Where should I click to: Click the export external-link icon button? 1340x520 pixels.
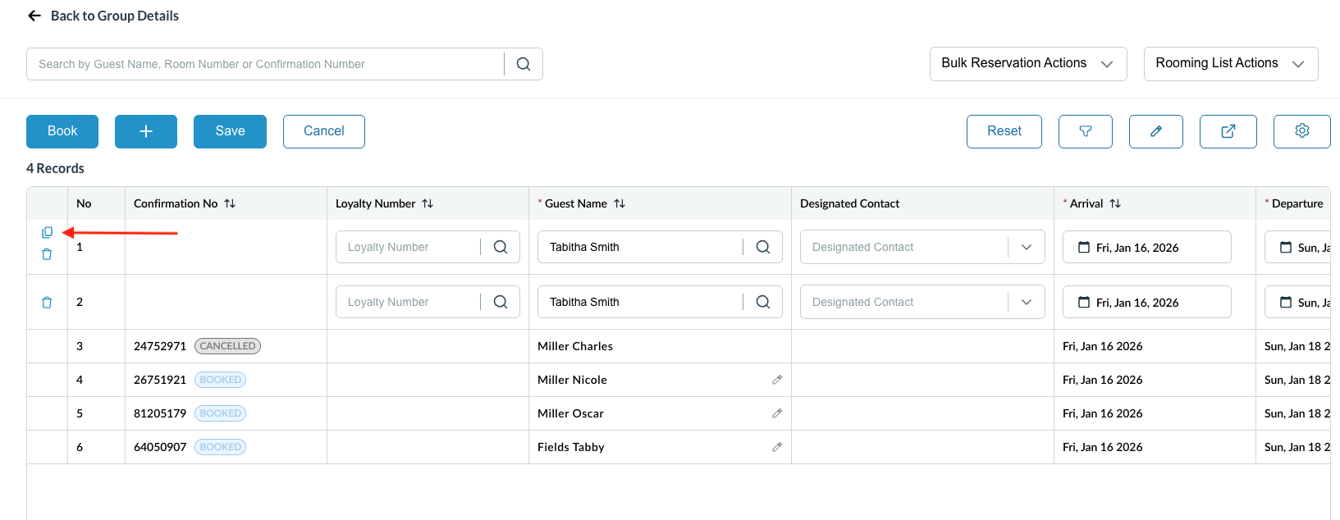[x=1228, y=131]
